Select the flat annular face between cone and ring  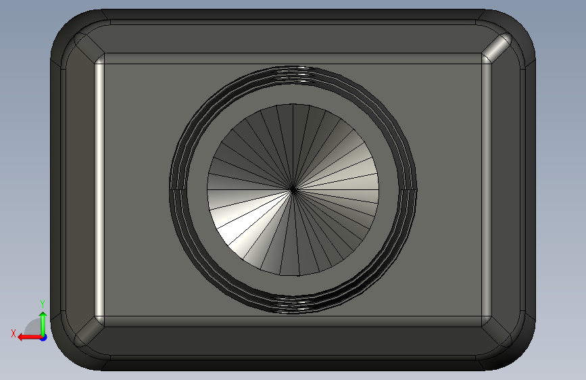click(x=197, y=190)
